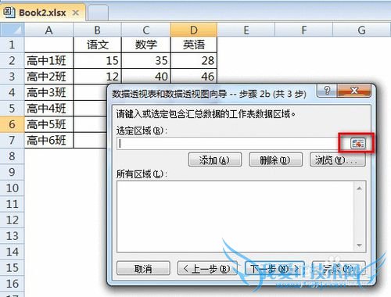Select row 4 header
Screen dimensions: 391x297
tap(12, 92)
